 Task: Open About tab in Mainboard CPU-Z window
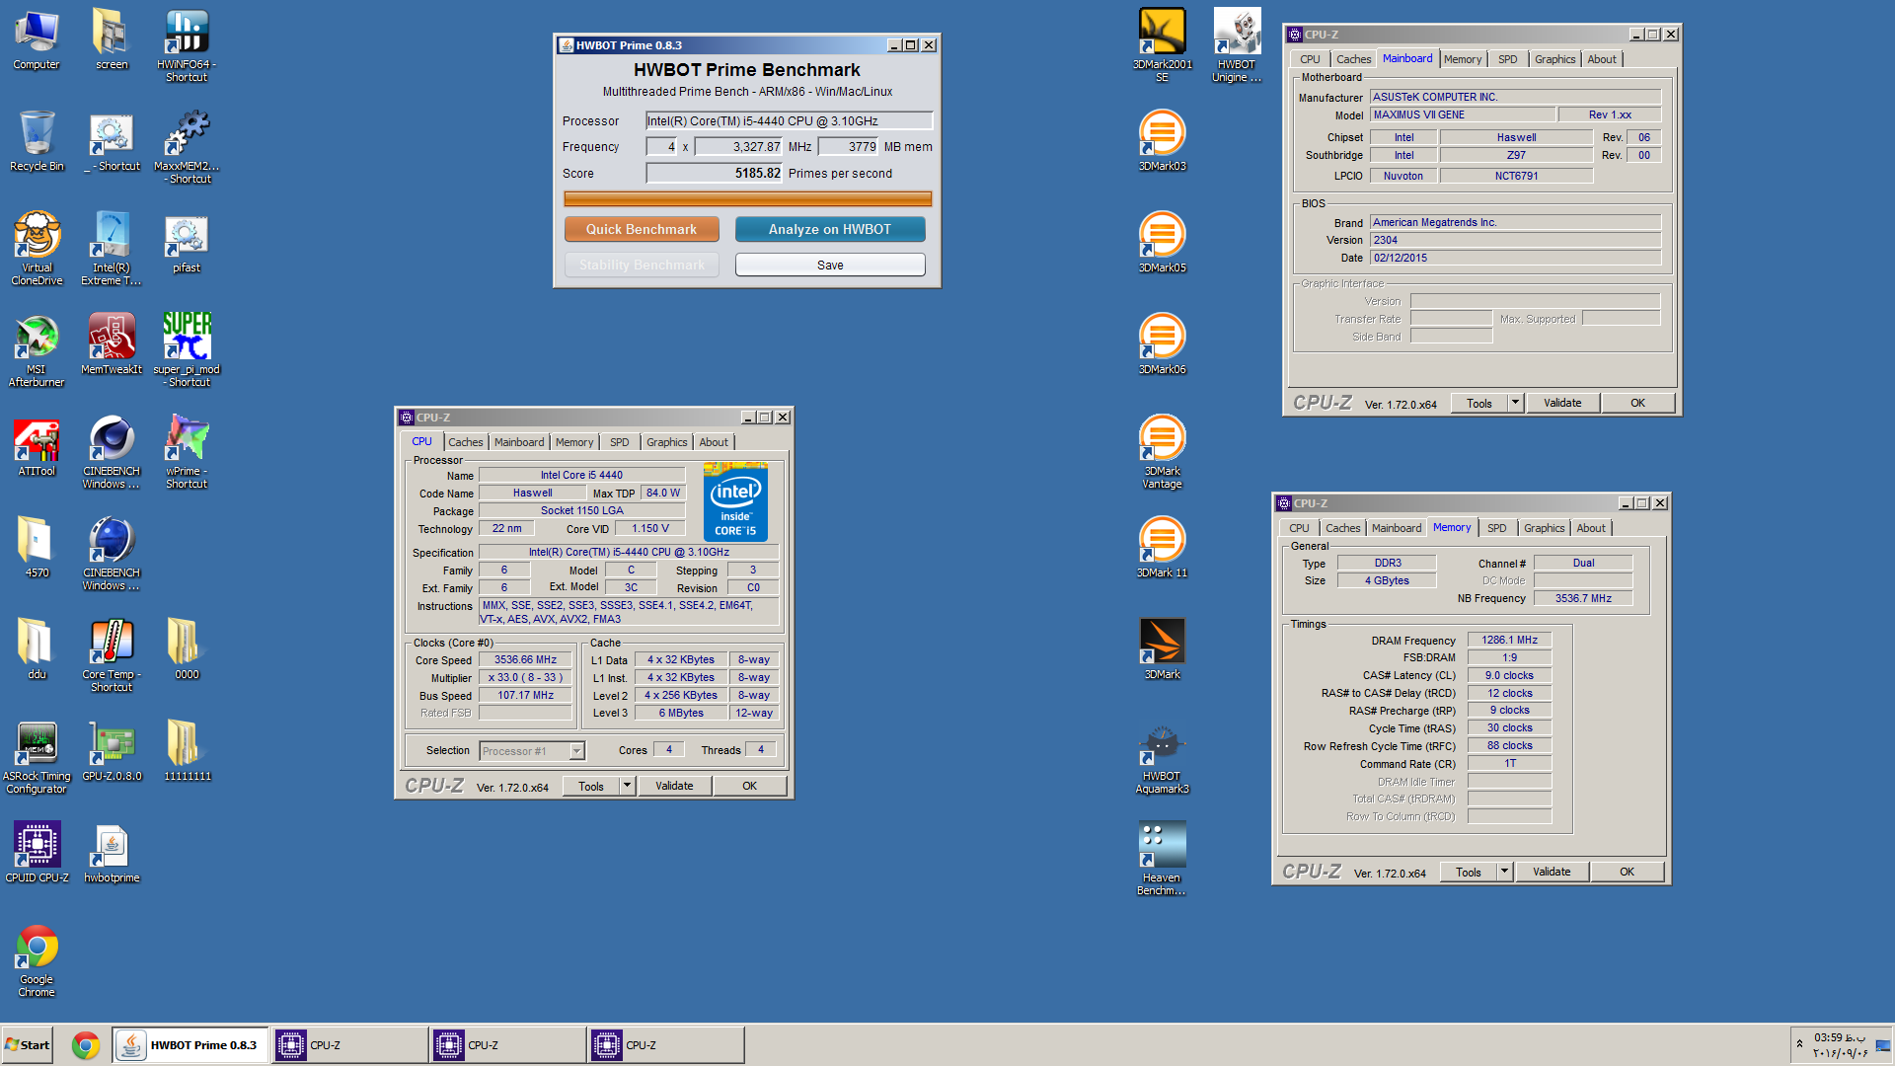(x=1602, y=59)
